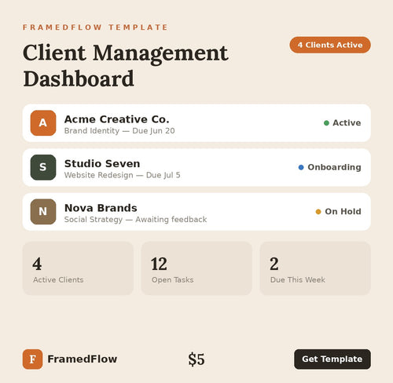The image size is (393, 383).
Task: Click the Onboarding status label
Action: coord(334,167)
